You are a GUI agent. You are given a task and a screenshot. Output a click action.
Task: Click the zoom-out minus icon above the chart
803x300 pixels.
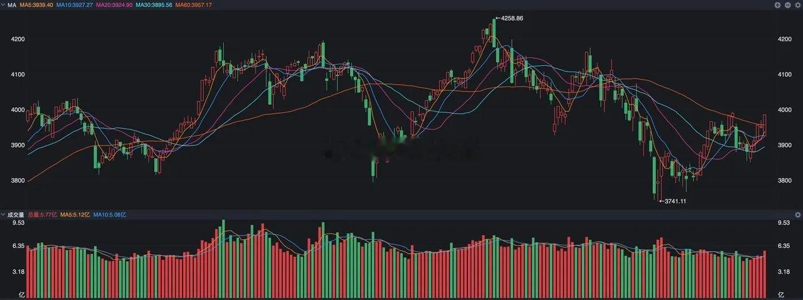(x=787, y=4)
